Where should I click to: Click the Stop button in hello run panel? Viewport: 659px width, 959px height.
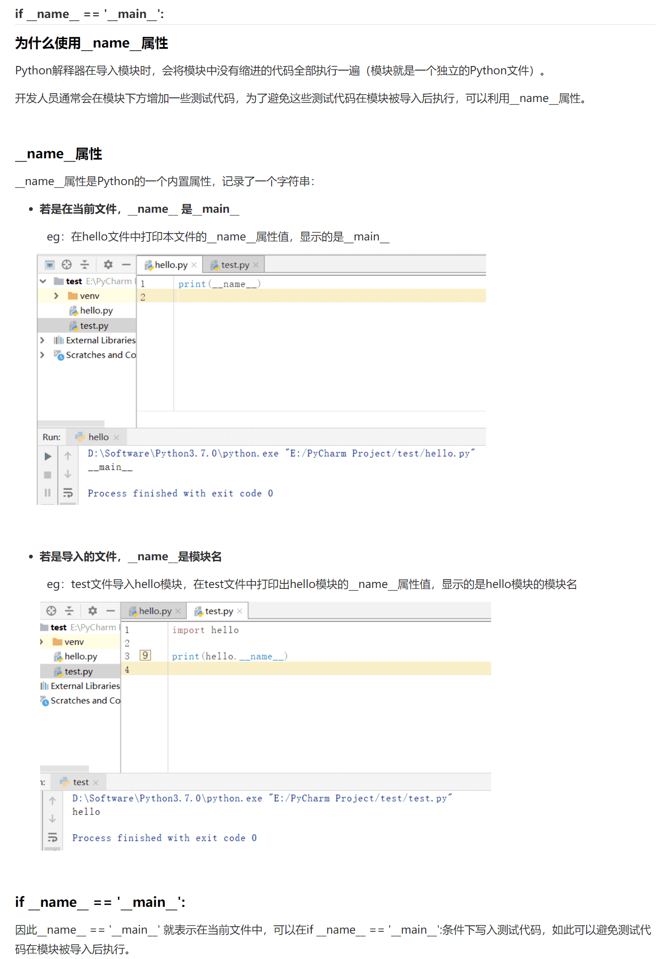(47, 475)
